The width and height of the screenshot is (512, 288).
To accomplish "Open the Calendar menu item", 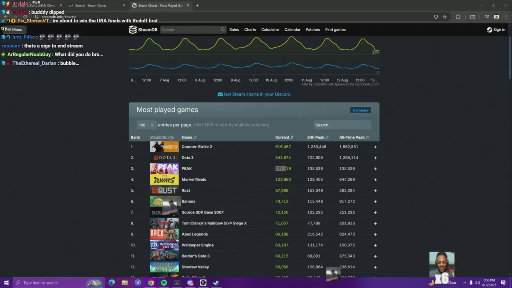I will (292, 30).
